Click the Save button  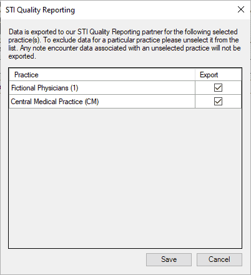pyautogui.click(x=169, y=259)
